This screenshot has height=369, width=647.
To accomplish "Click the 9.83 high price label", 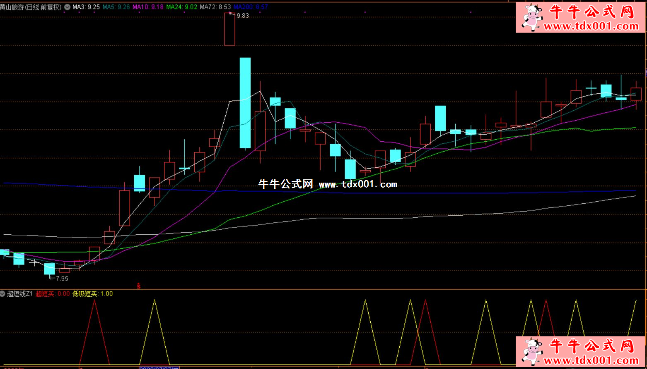I will (243, 16).
